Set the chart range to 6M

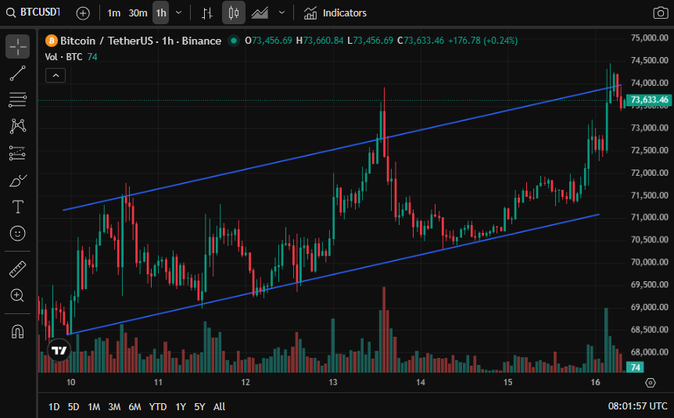(135, 406)
